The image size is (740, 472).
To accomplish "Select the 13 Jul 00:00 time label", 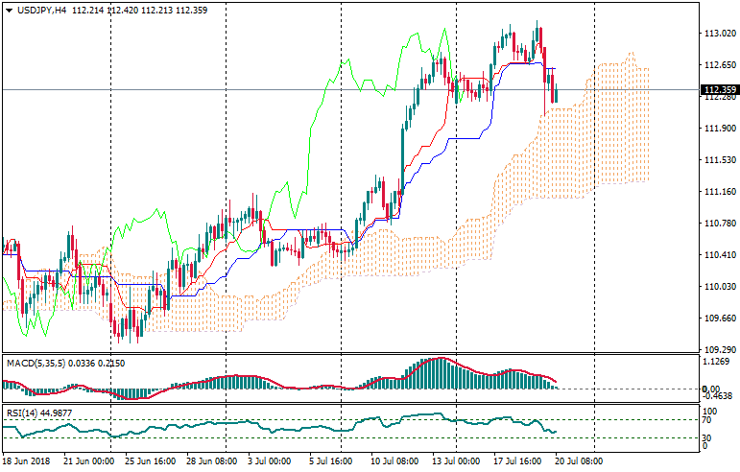I will coord(455,462).
